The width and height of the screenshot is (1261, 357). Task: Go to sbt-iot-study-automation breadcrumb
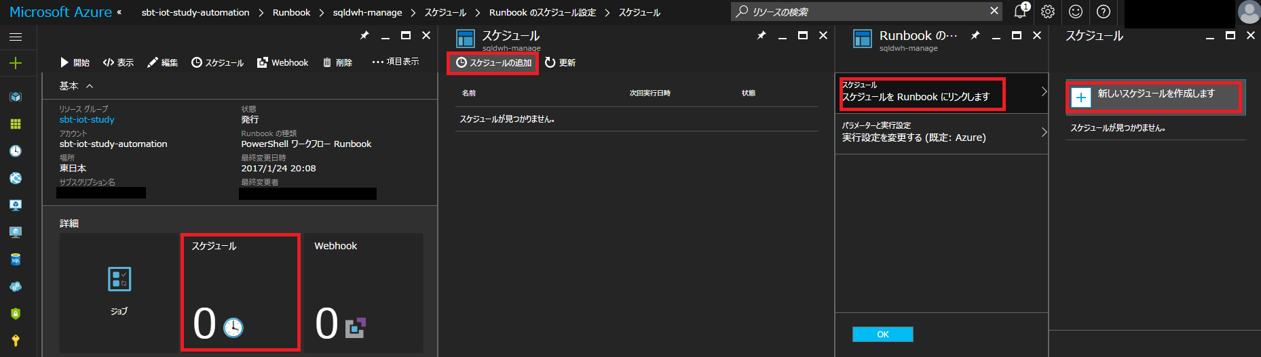point(195,12)
